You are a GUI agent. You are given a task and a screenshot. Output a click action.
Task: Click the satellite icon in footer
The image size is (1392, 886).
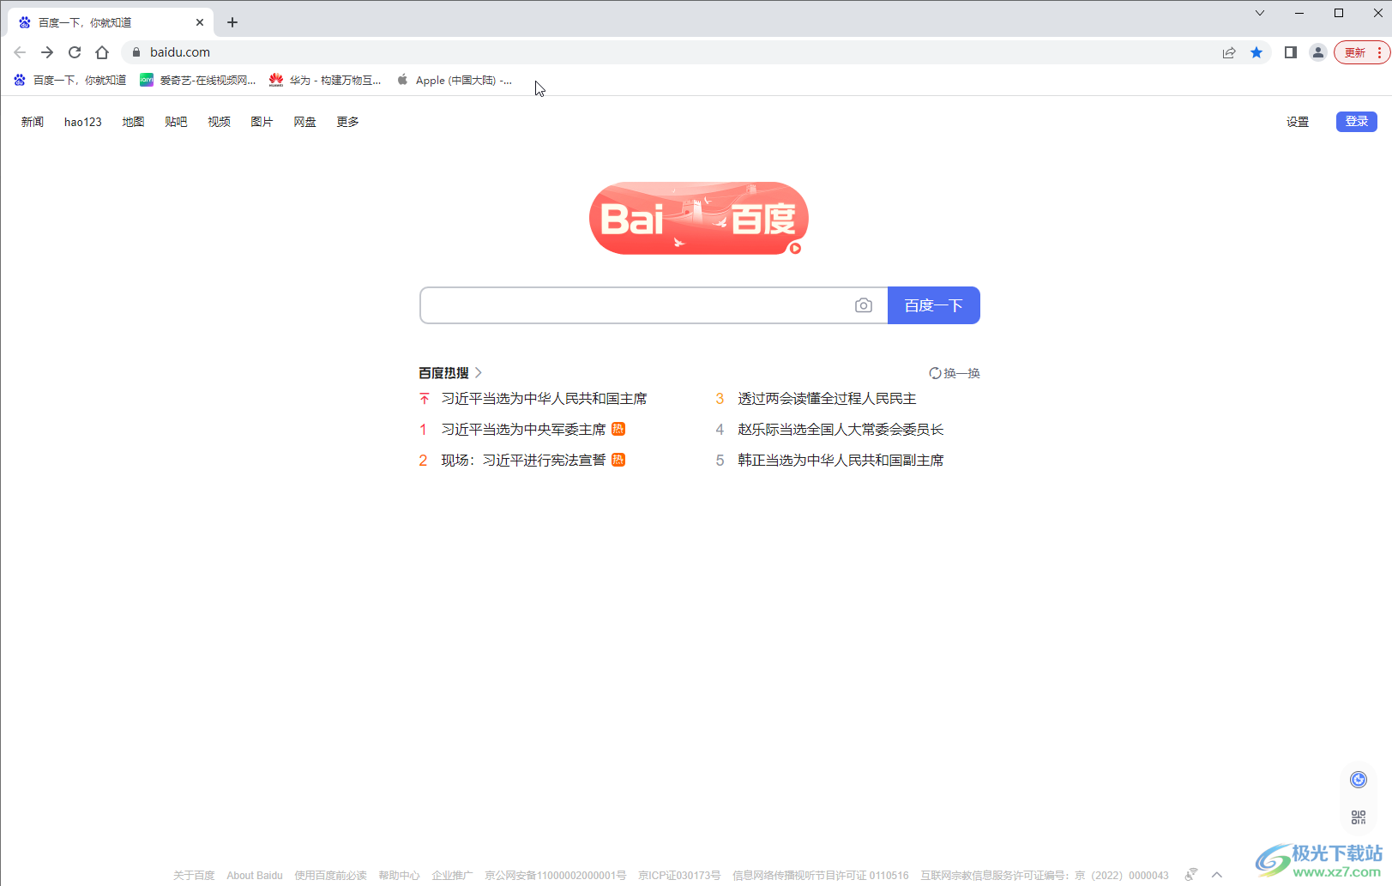pos(1191,875)
